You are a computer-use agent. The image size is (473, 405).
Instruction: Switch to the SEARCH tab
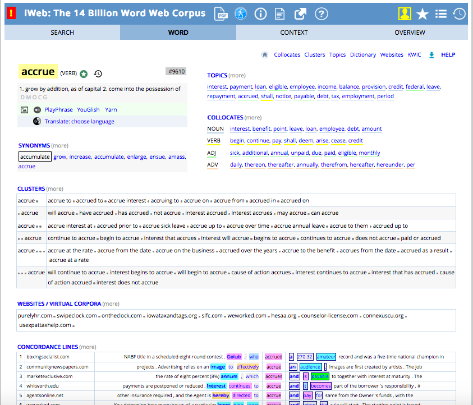(x=62, y=33)
